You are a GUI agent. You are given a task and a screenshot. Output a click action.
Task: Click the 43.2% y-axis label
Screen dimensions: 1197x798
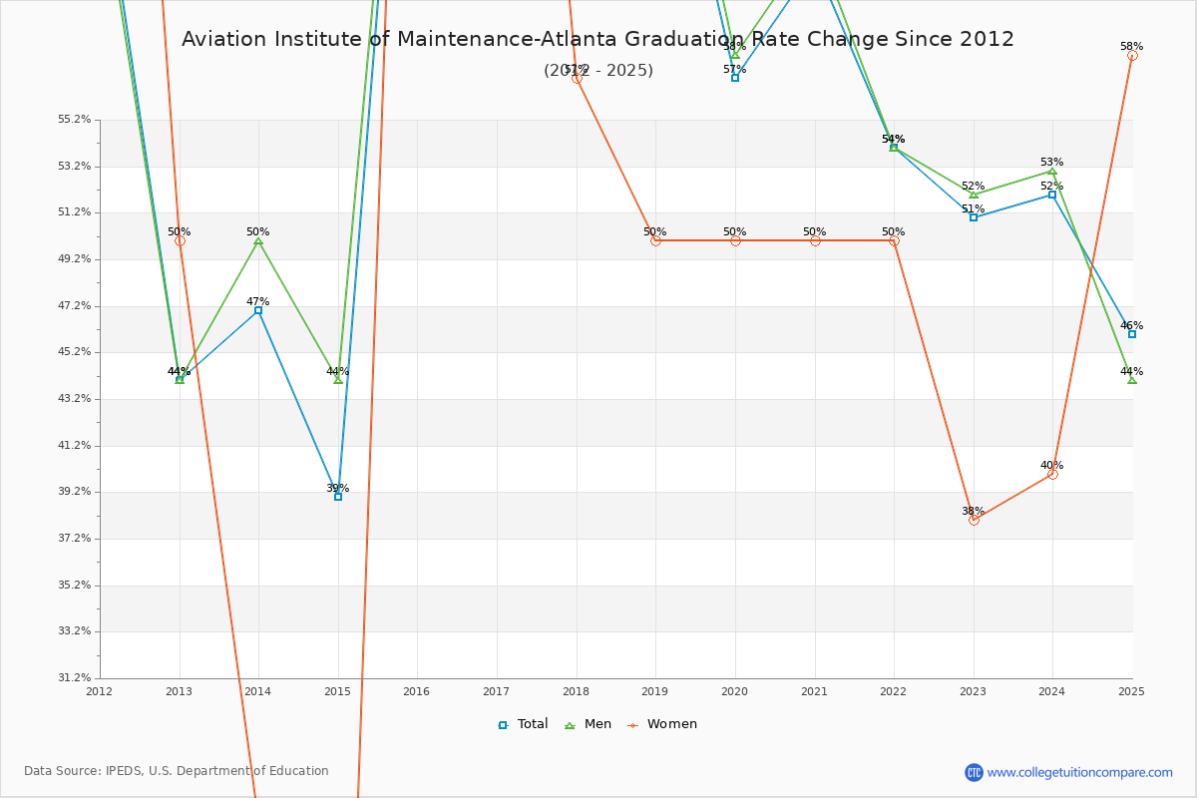[x=75, y=399]
